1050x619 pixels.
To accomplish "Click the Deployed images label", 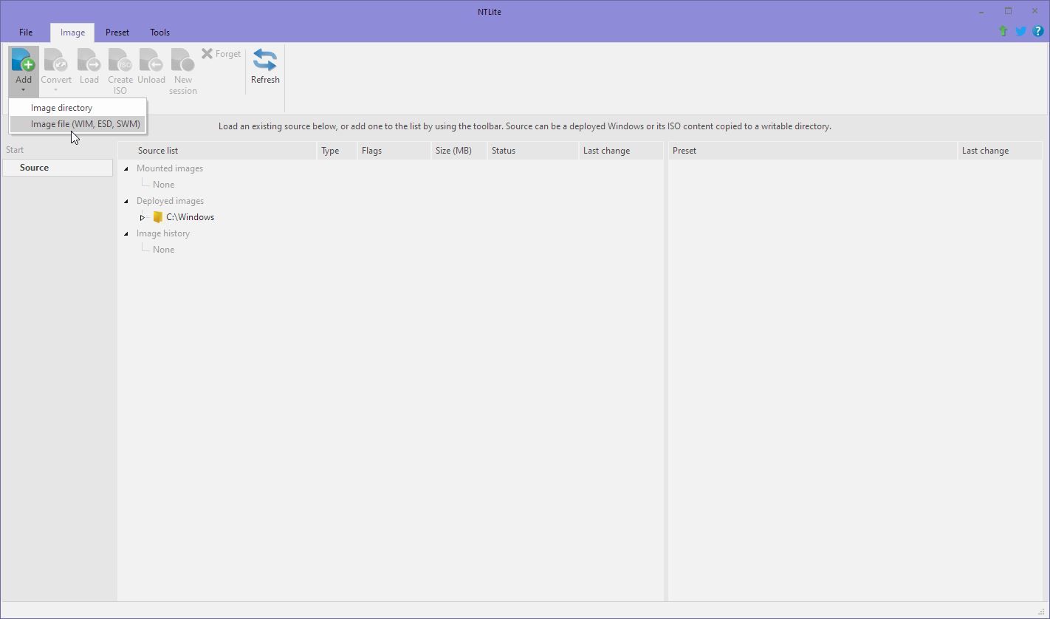I will 170,201.
